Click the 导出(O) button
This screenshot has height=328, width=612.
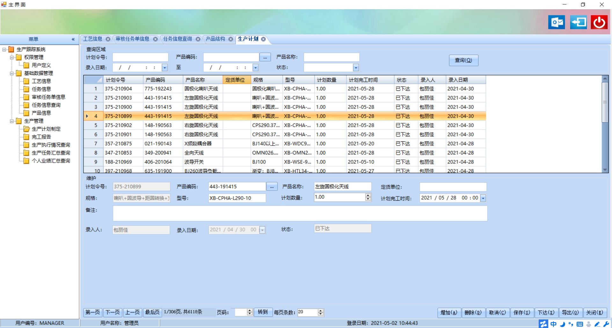pyautogui.click(x=570, y=313)
